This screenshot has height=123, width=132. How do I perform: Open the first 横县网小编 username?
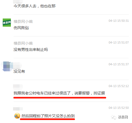click(x=23, y=21)
